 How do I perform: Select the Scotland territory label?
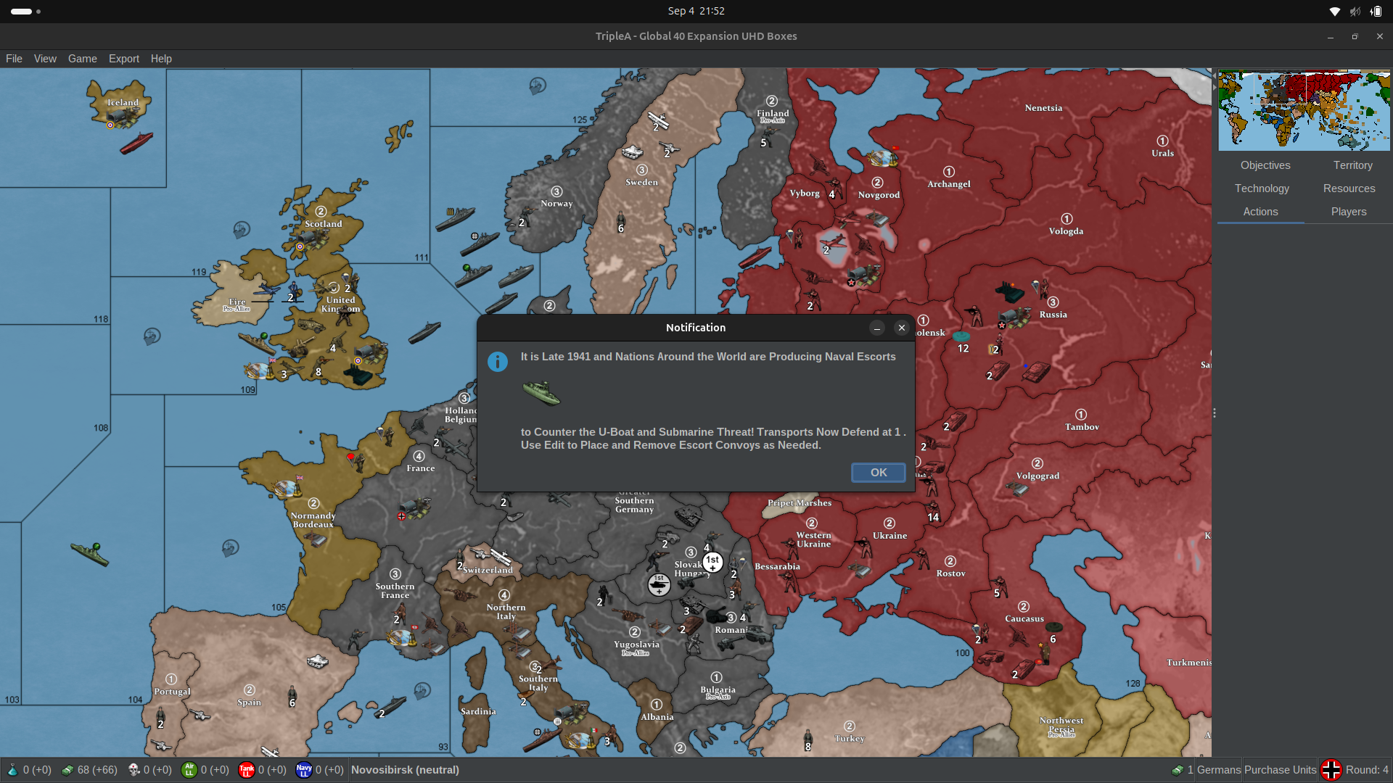click(x=323, y=224)
